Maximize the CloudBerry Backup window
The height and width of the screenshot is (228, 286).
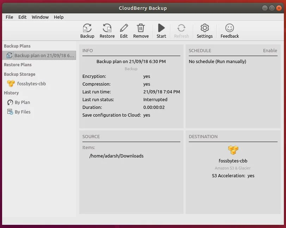[272, 8]
